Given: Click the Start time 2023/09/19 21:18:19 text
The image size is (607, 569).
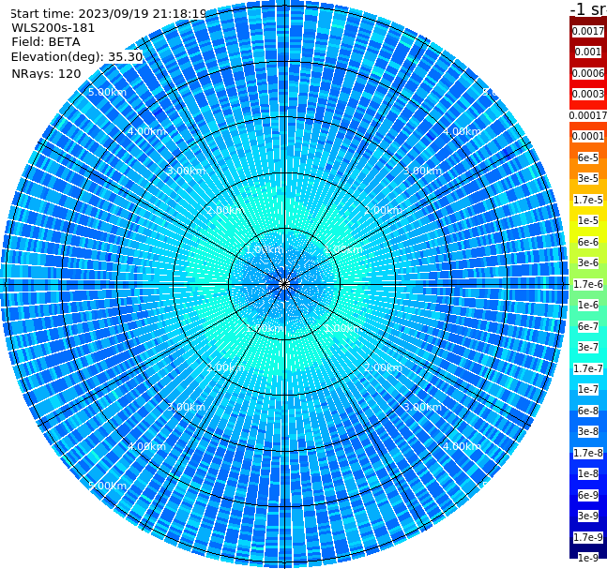Looking at the screenshot, I should click(x=109, y=13).
